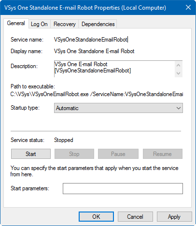Click the executable path text
Viewport: 196px width, 226px height.
tap(97, 94)
